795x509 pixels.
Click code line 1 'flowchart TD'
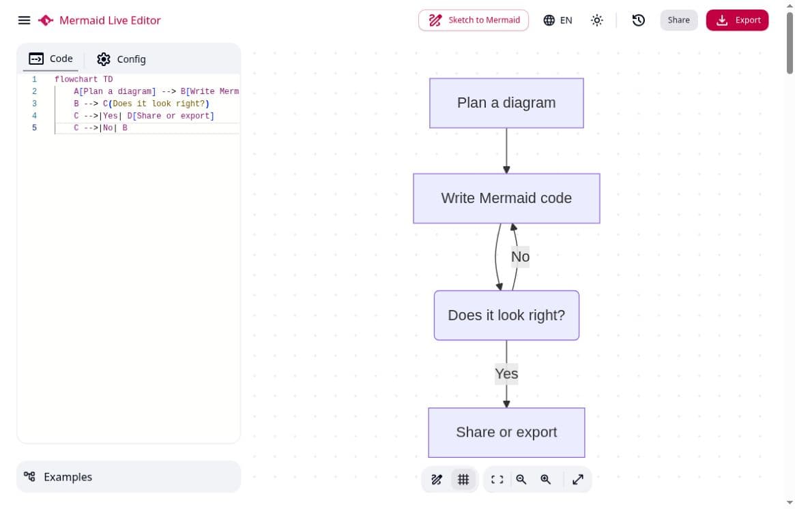click(x=84, y=80)
